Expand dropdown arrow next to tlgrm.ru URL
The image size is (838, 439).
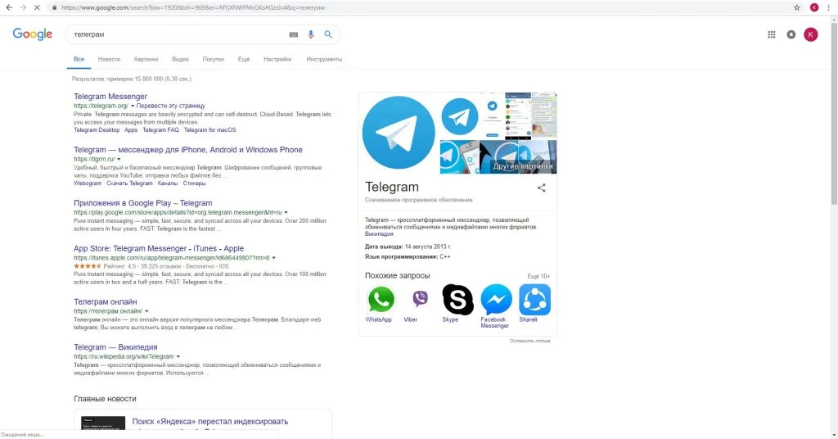tap(119, 160)
